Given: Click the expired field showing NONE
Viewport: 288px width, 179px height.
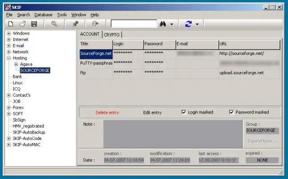Looking at the screenshot, I should pyautogui.click(x=262, y=160).
